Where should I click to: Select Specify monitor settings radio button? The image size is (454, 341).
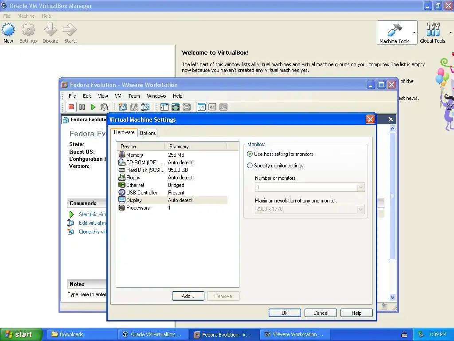250,166
